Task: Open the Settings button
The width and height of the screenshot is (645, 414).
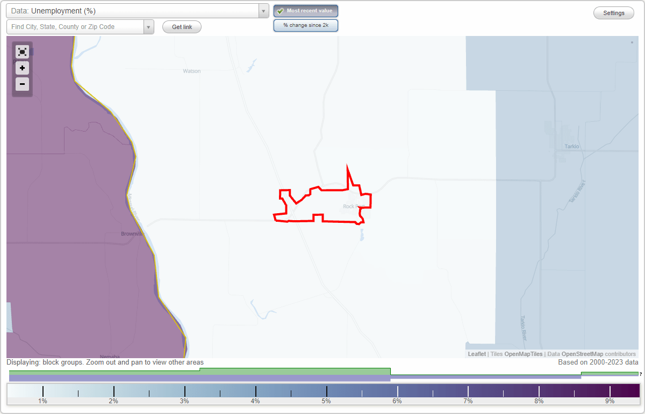Action: [614, 13]
